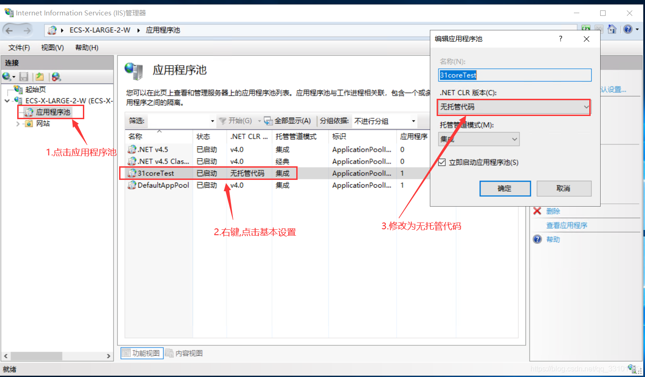The image size is (645, 377).
Task: Click the globe connect icon in Connections toolbar
Action: pyautogui.click(x=7, y=77)
